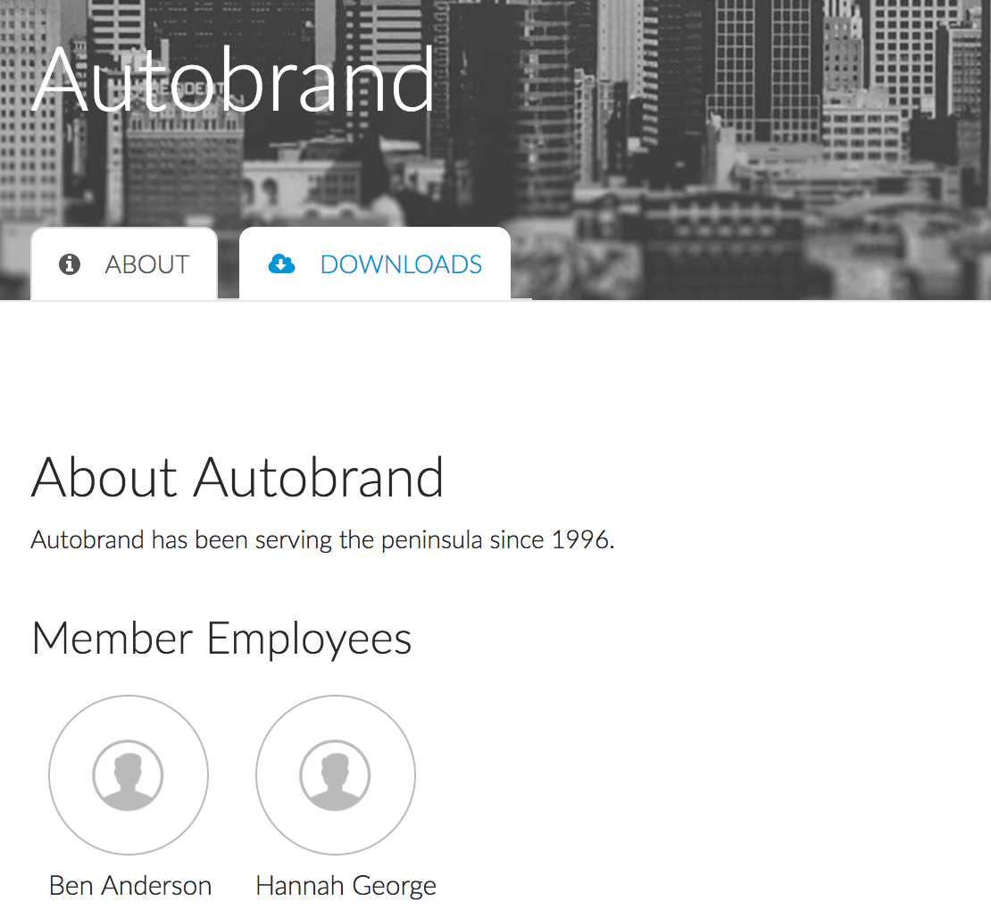Image resolution: width=991 pixels, height=918 pixels.
Task: Select Hannah George's circular photo frame edge
Action: pos(257,775)
